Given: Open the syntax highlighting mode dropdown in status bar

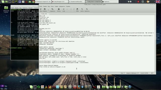Looking at the screenshot, I should click(x=123, y=73).
